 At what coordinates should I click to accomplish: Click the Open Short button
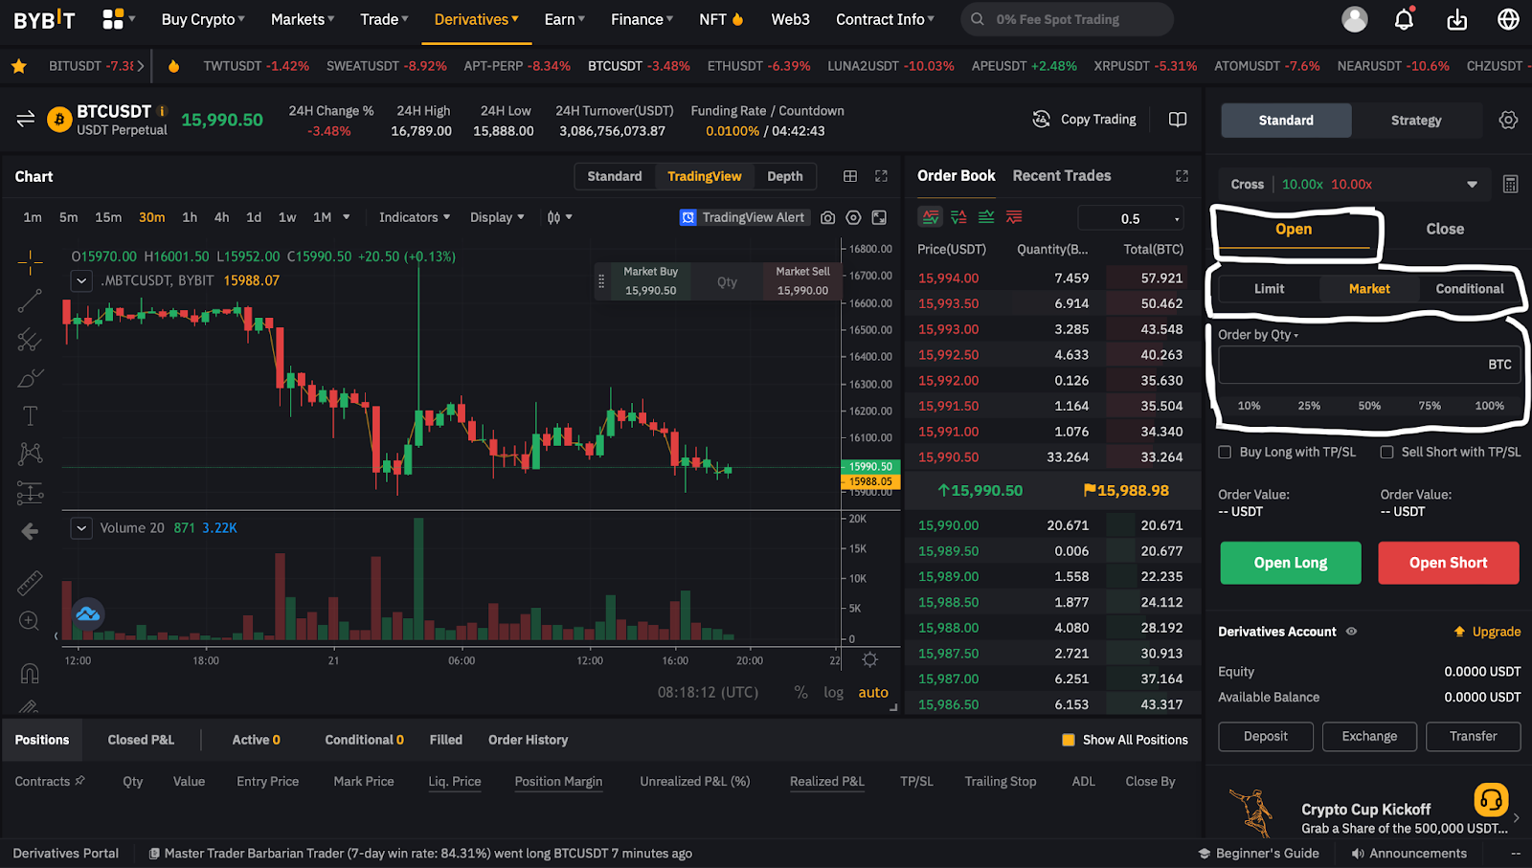[x=1449, y=563]
